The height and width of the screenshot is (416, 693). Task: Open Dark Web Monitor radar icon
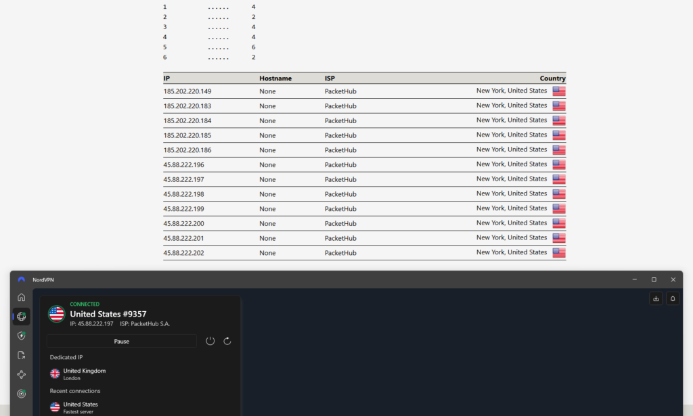tap(21, 394)
